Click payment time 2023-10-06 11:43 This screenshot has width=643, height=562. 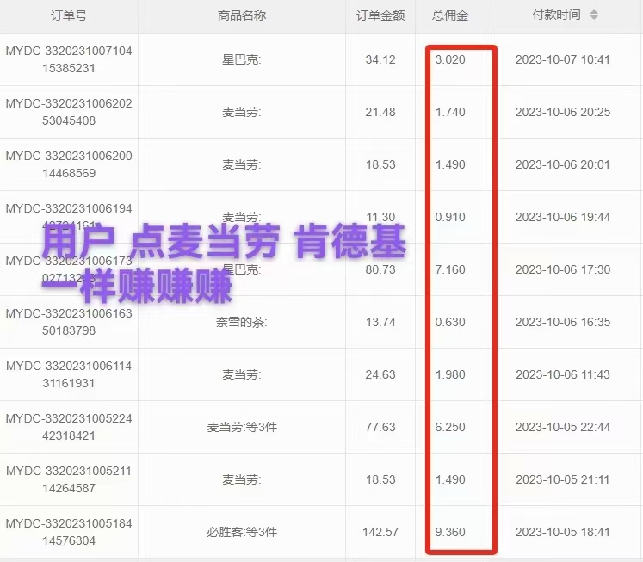tap(563, 374)
